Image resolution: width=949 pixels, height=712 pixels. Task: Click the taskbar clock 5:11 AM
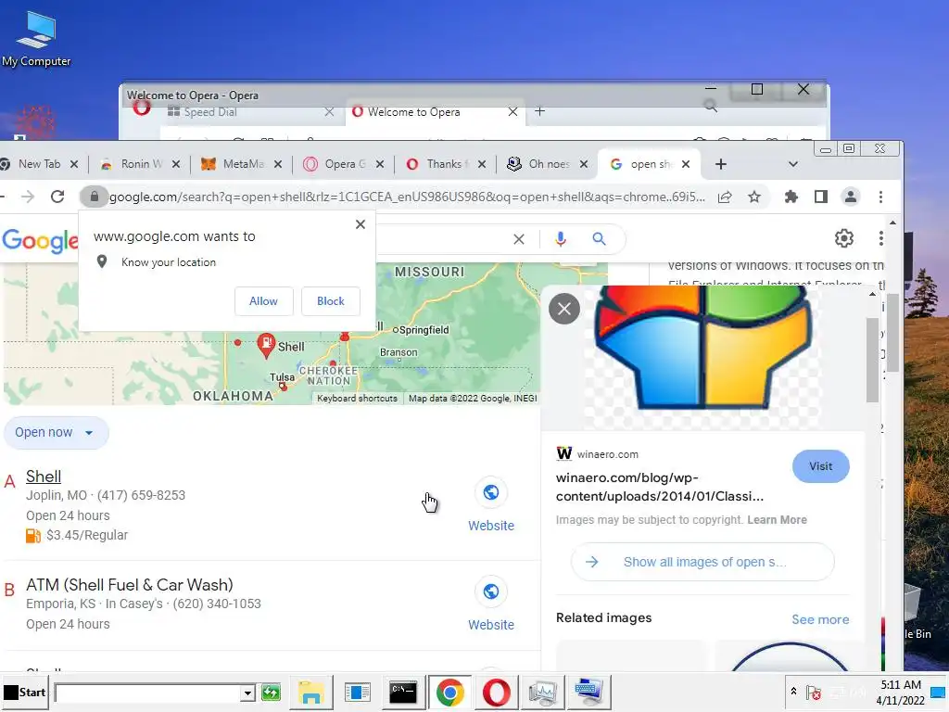[901, 685]
